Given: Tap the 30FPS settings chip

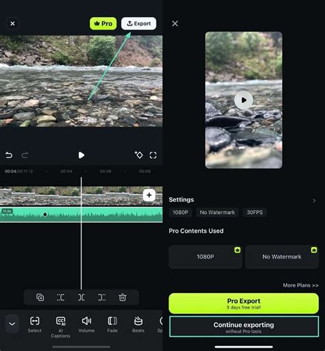Looking at the screenshot, I should tap(254, 212).
